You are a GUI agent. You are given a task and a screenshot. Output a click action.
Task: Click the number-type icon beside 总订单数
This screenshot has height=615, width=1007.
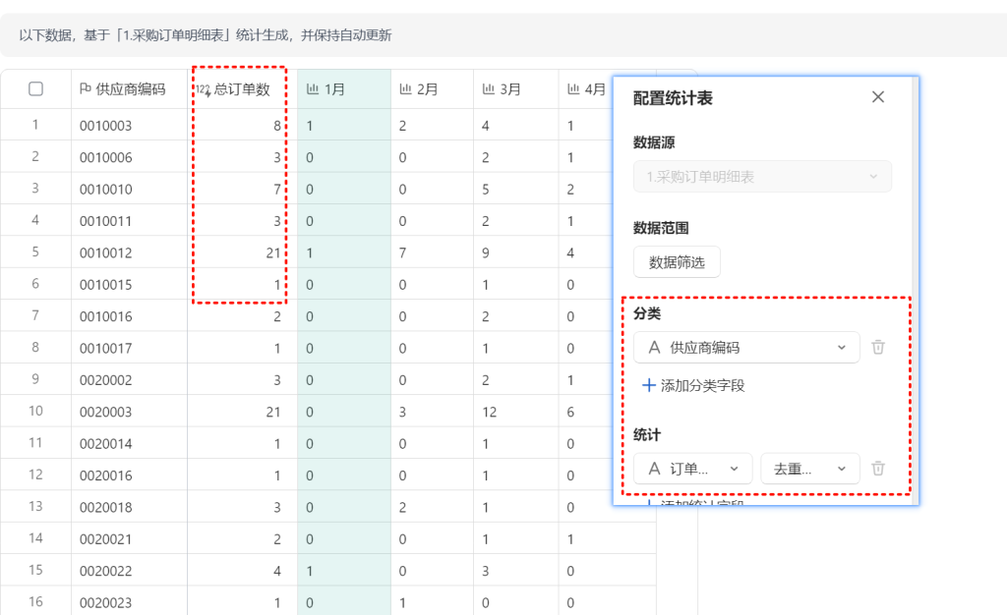click(x=203, y=89)
